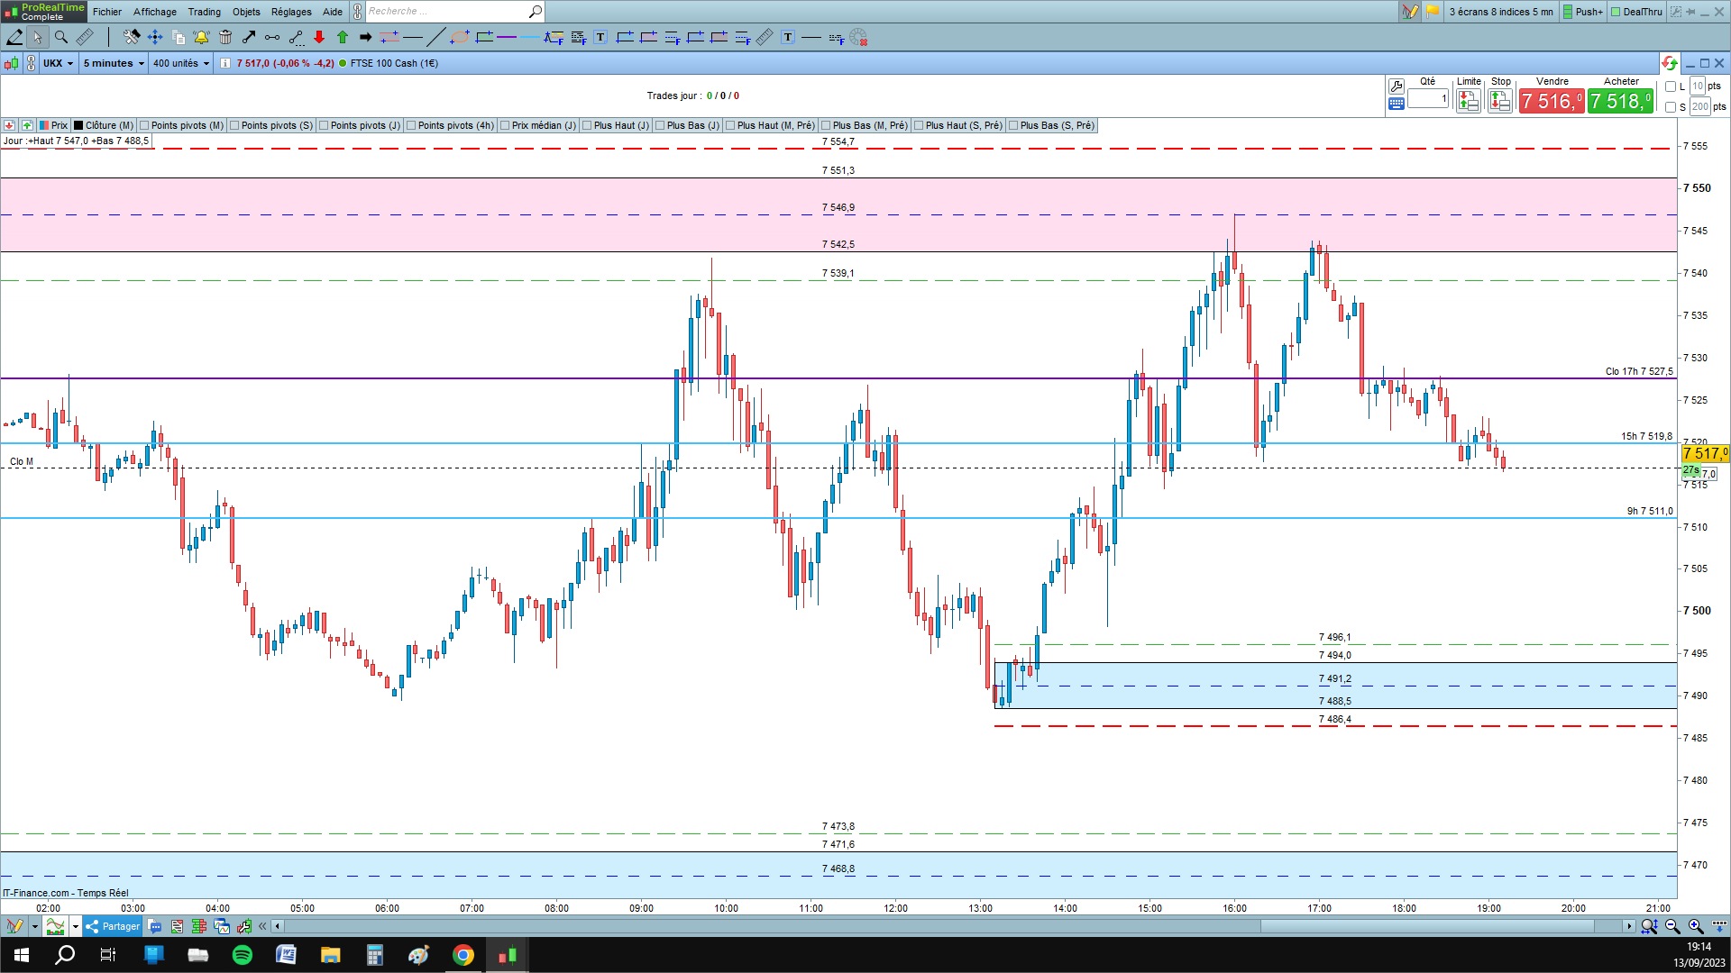This screenshot has height=973, width=1731.
Task: Select the ruler measurement tool
Action: [85, 37]
